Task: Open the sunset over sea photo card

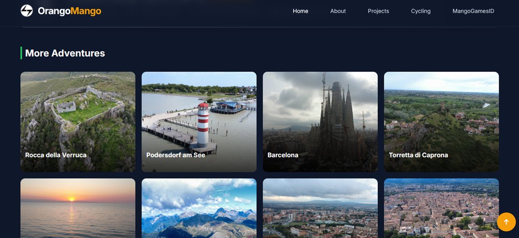Action: 78,208
